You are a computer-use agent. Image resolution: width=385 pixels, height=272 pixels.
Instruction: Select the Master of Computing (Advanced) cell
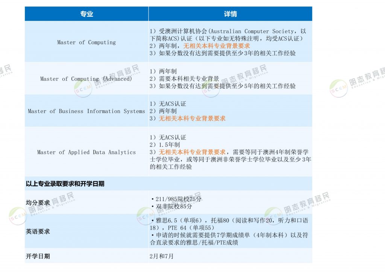click(86, 79)
